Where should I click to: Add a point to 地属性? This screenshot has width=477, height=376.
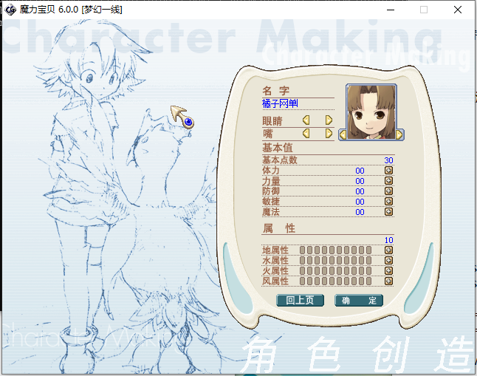[388, 250]
